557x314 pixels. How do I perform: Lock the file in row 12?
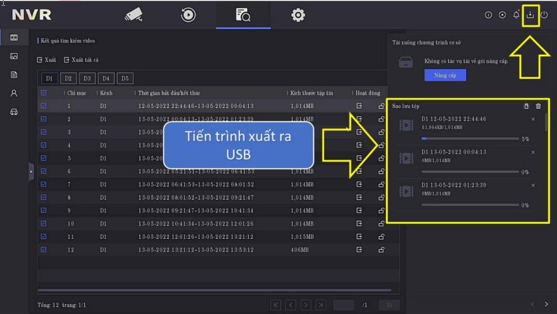381,250
